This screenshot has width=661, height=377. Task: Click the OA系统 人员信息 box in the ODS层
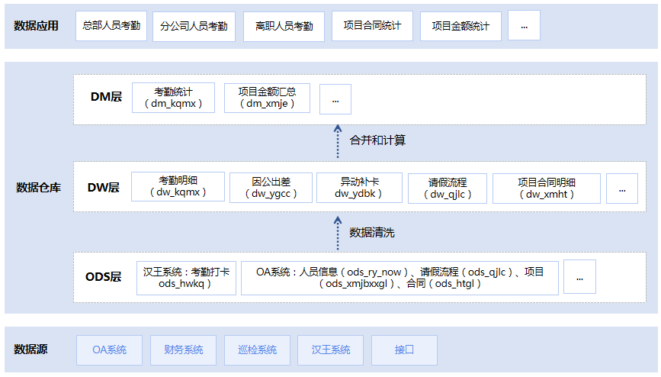click(399, 278)
